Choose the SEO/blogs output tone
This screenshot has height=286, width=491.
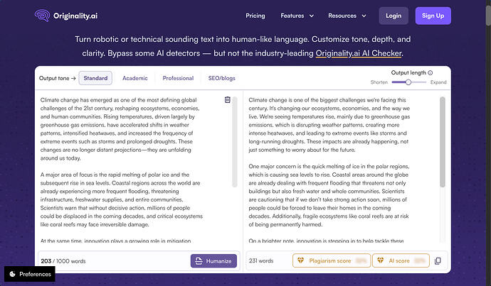[x=222, y=78]
